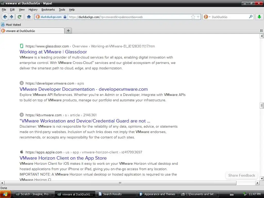Open the Bookmarks menu
Viewport: 264px width, 198px height.
point(48,10)
